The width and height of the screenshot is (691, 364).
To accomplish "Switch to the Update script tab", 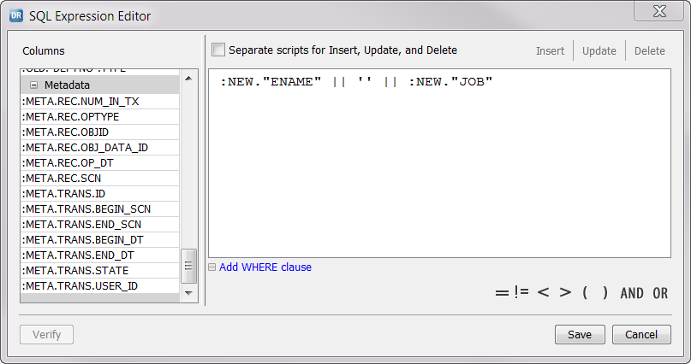I will point(599,51).
